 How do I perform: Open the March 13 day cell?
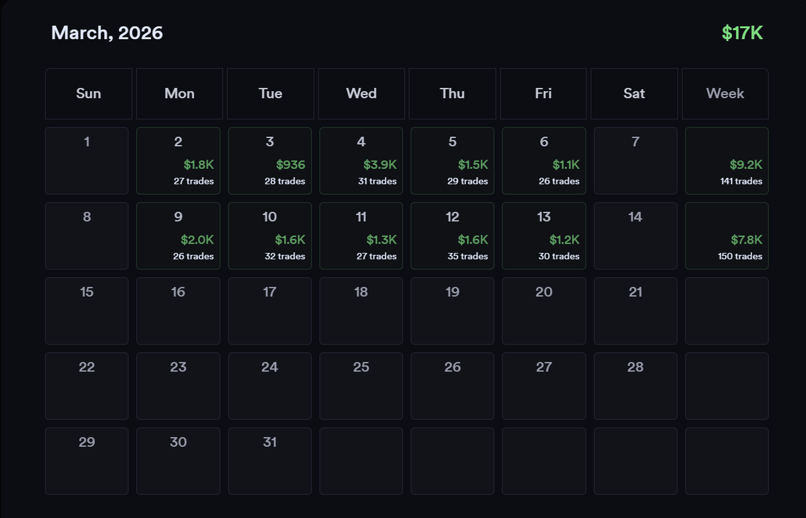coord(543,236)
